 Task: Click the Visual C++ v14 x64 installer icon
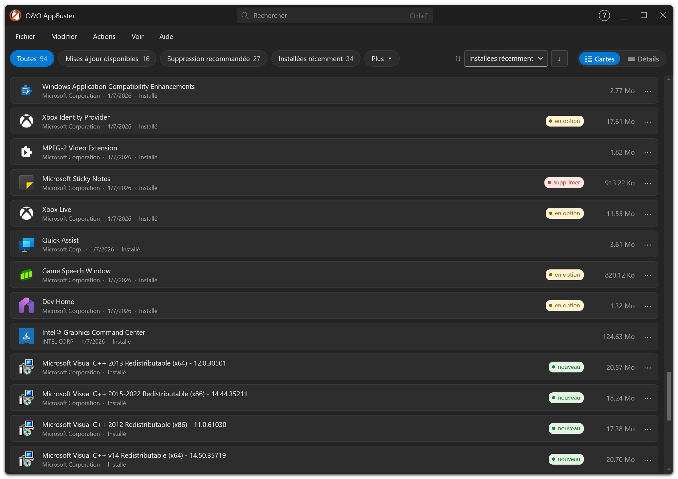(27, 459)
